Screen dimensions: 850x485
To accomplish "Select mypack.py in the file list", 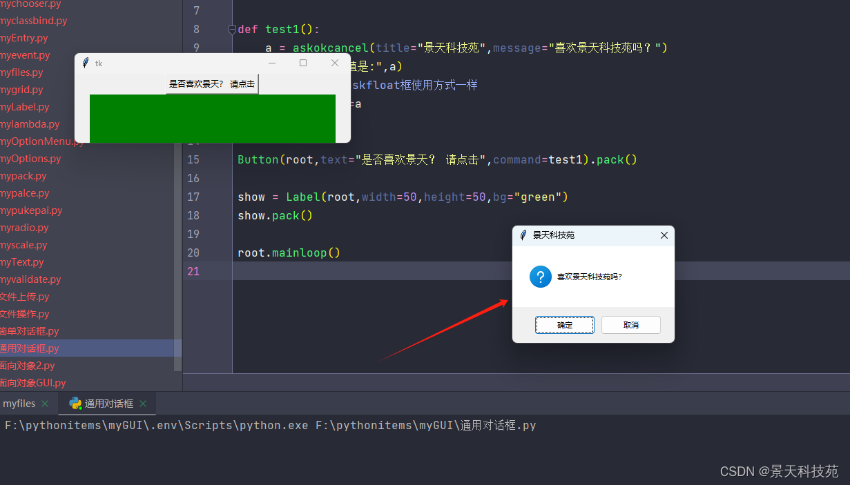I will coord(23,176).
